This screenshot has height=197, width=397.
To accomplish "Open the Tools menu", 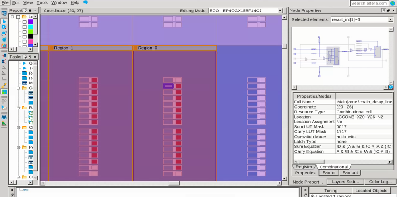I will [42, 2].
